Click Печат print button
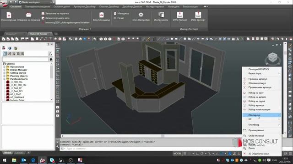 119,18
